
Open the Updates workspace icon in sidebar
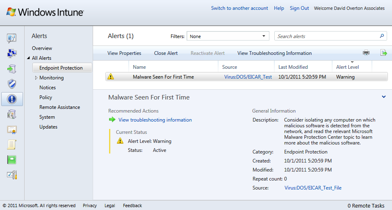[12, 69]
